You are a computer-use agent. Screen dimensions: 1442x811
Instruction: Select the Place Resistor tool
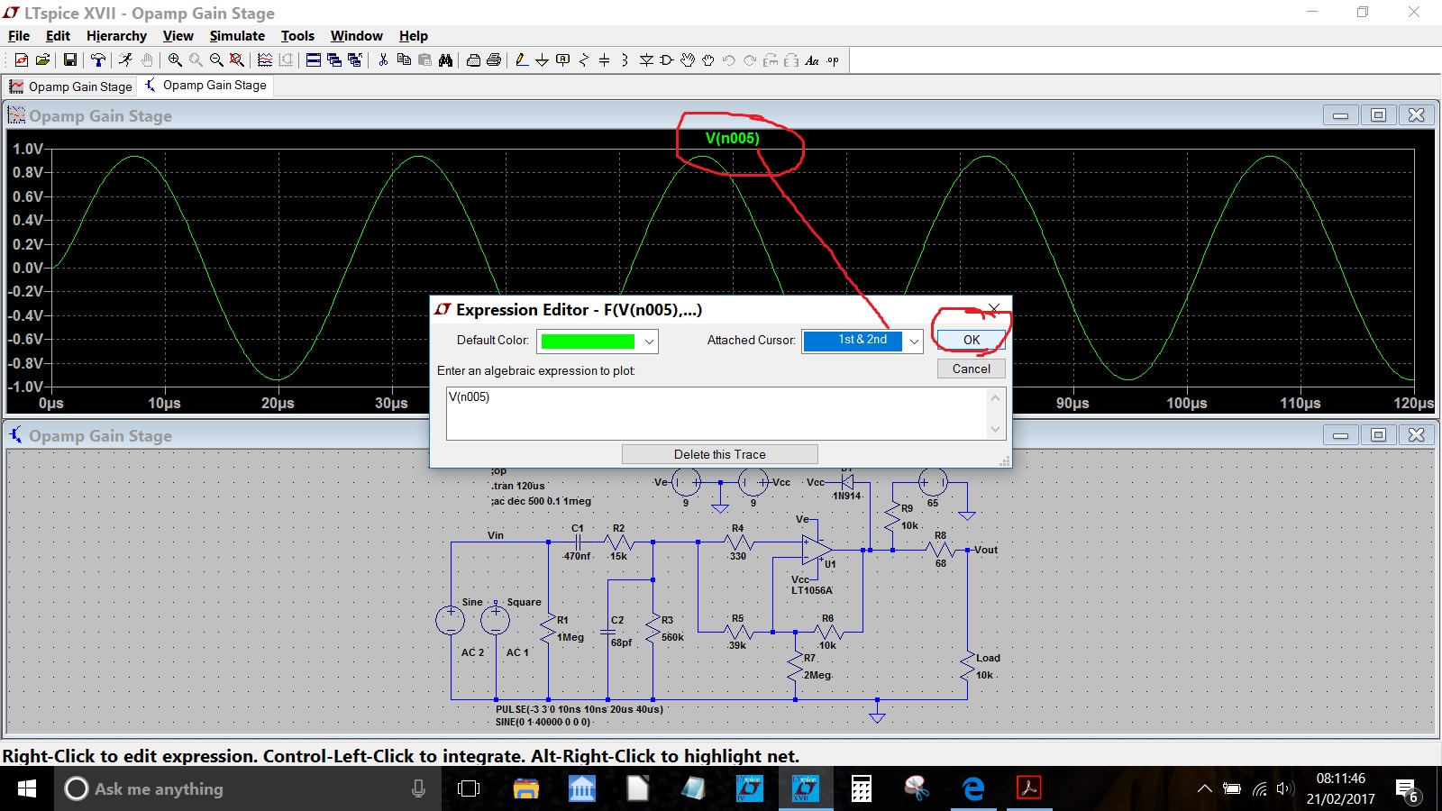(583, 60)
